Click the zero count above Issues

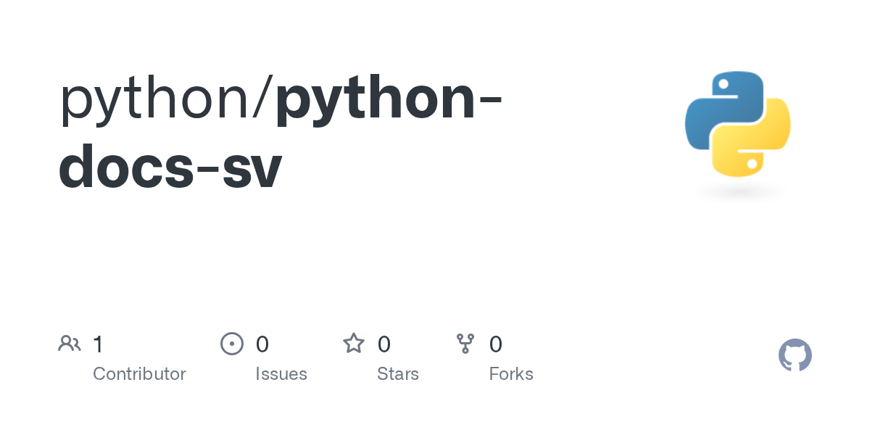[x=262, y=344]
